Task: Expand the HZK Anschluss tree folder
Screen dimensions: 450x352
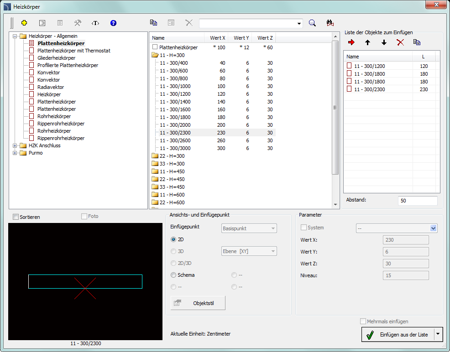Action: (x=15, y=145)
